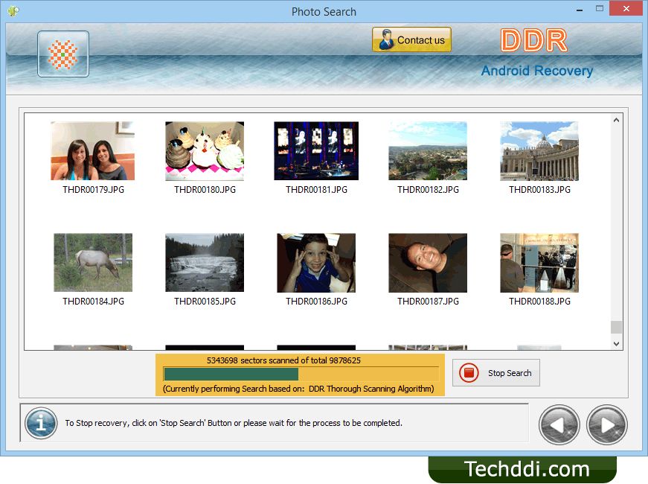Select the concert stage thumbnail THDR00181.JPG
The image size is (648, 484).
point(316,151)
